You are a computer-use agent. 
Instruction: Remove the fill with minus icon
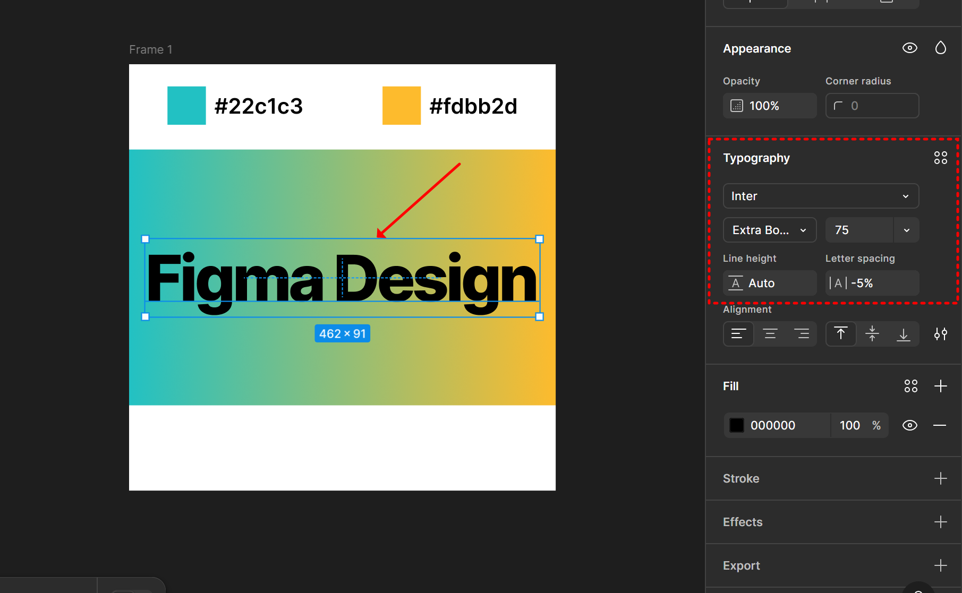pos(940,425)
